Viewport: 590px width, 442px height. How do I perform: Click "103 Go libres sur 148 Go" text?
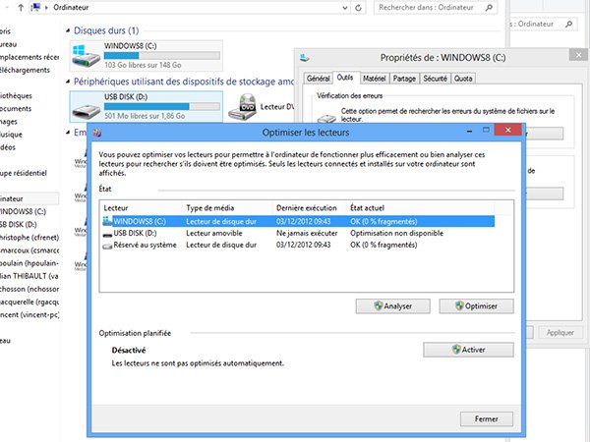143,65
